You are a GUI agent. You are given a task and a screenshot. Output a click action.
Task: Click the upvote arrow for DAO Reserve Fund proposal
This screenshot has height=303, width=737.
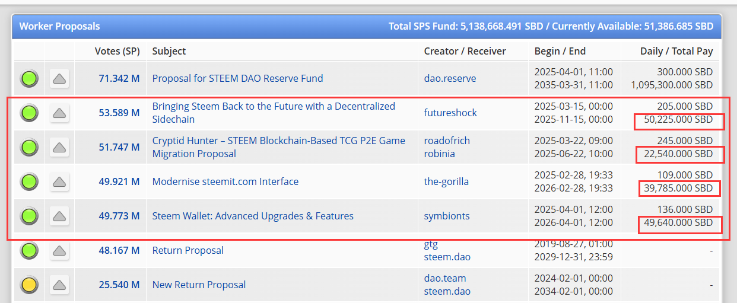(59, 78)
